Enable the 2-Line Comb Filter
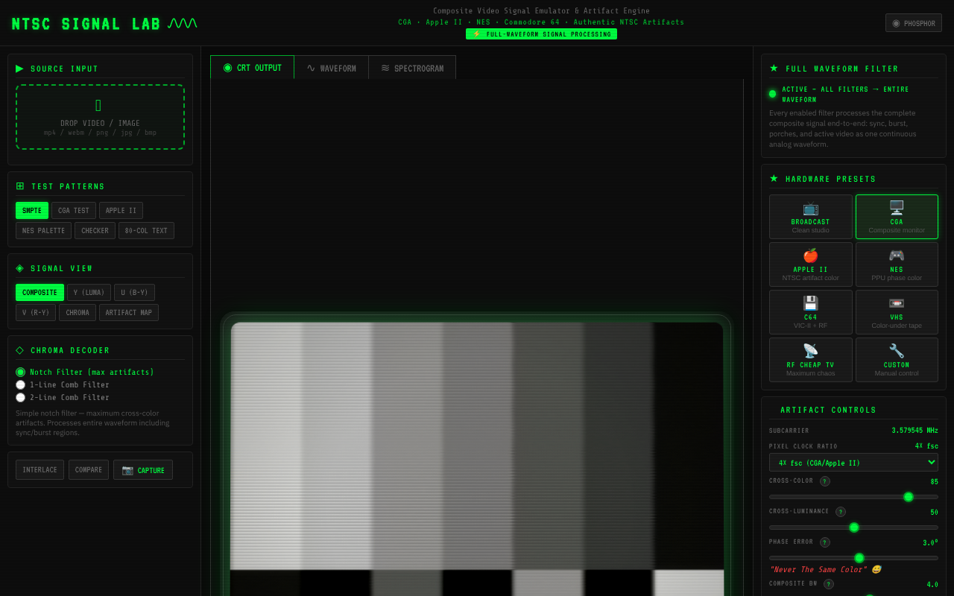This screenshot has height=596, width=954. 21,397
